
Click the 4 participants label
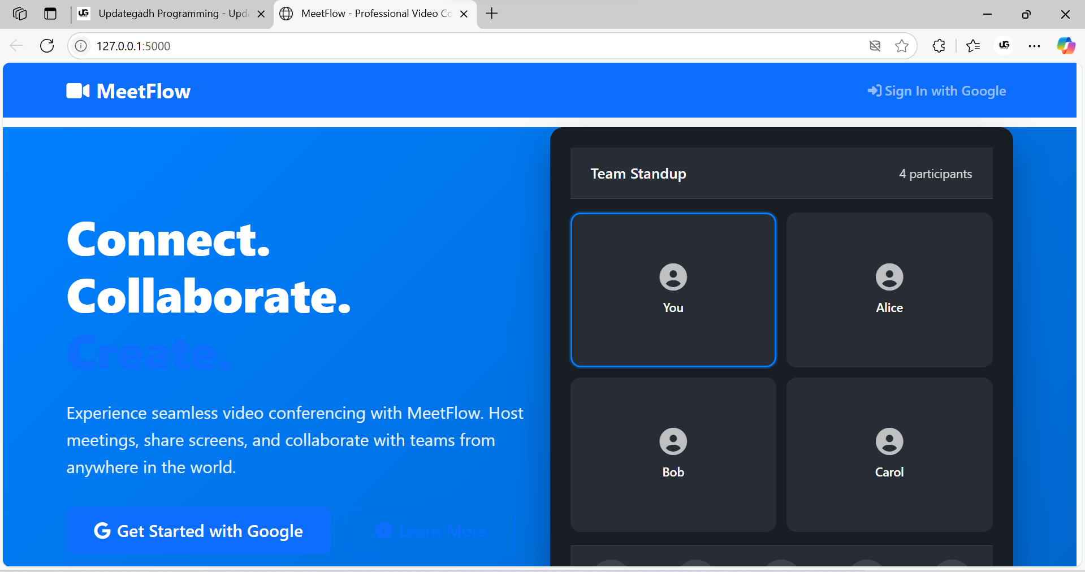935,174
